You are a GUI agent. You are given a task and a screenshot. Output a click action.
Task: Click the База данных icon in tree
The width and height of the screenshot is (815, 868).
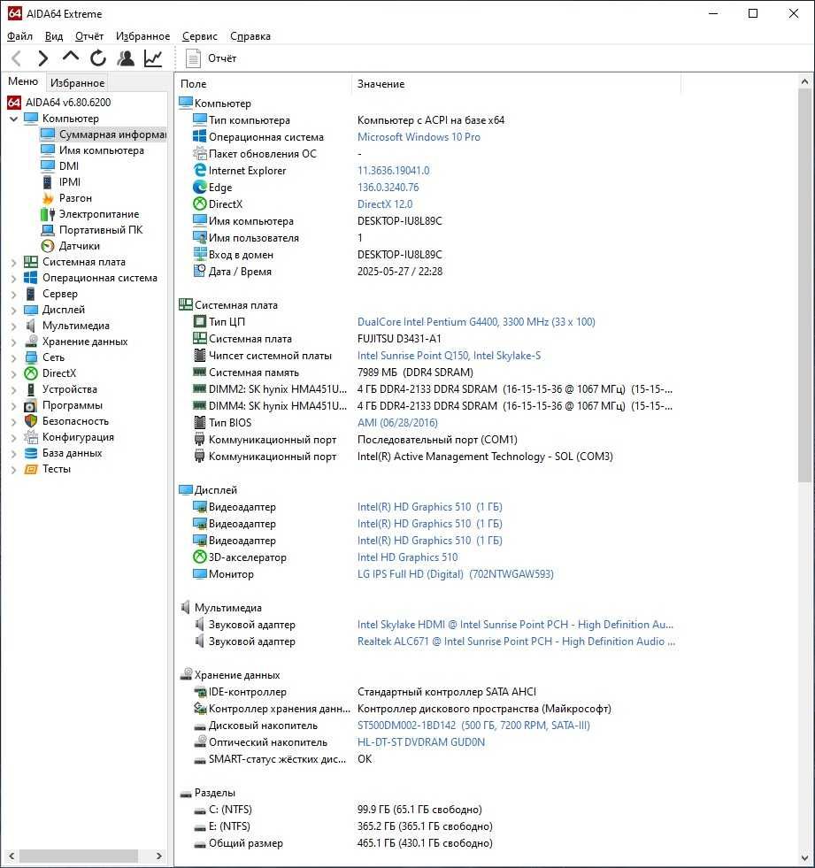click(31, 453)
